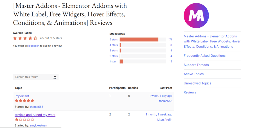Filter reviews by 4 stars

point(114,45)
